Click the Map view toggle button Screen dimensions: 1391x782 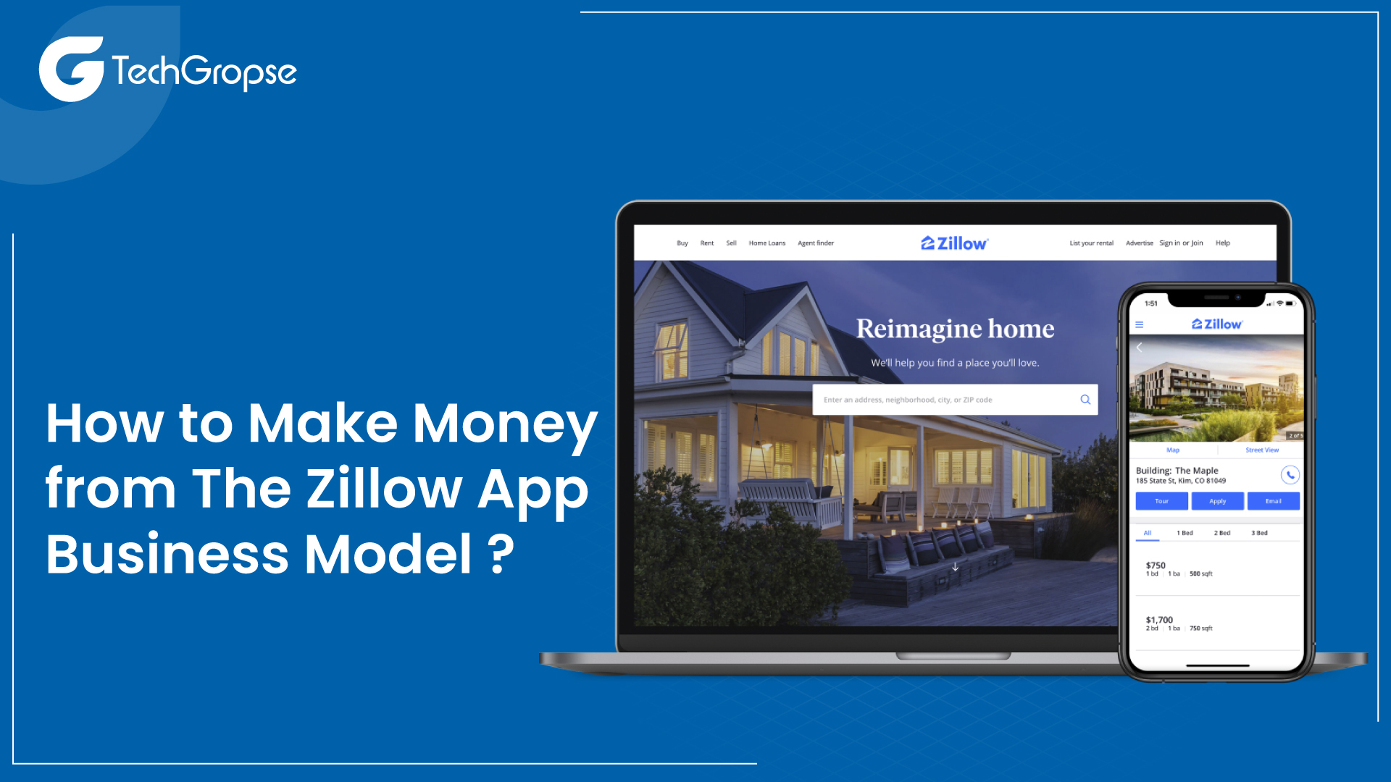(1170, 450)
